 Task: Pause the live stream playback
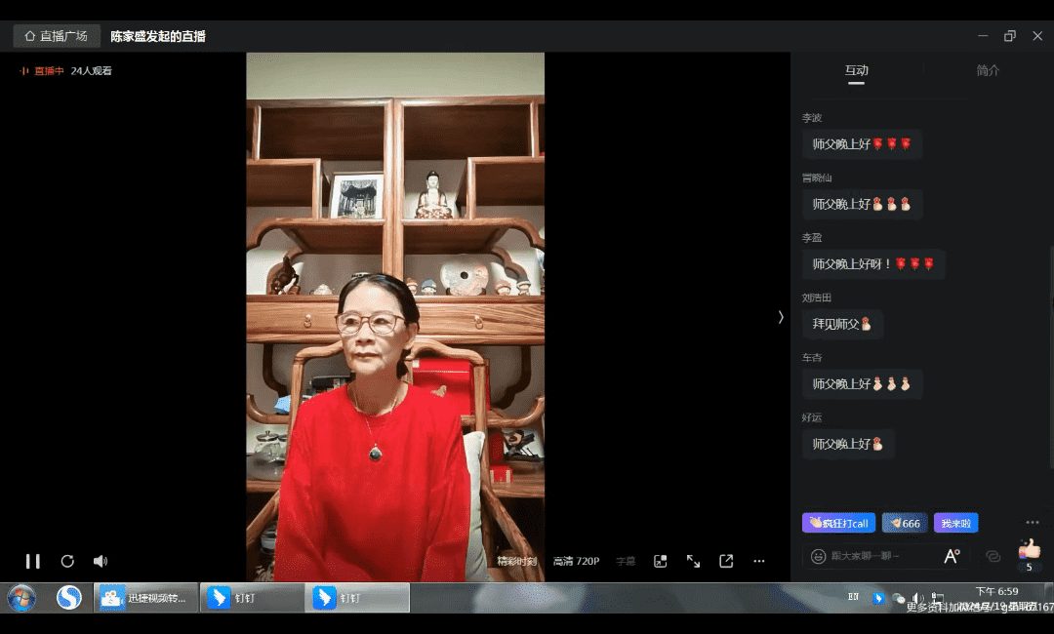pyautogui.click(x=32, y=561)
